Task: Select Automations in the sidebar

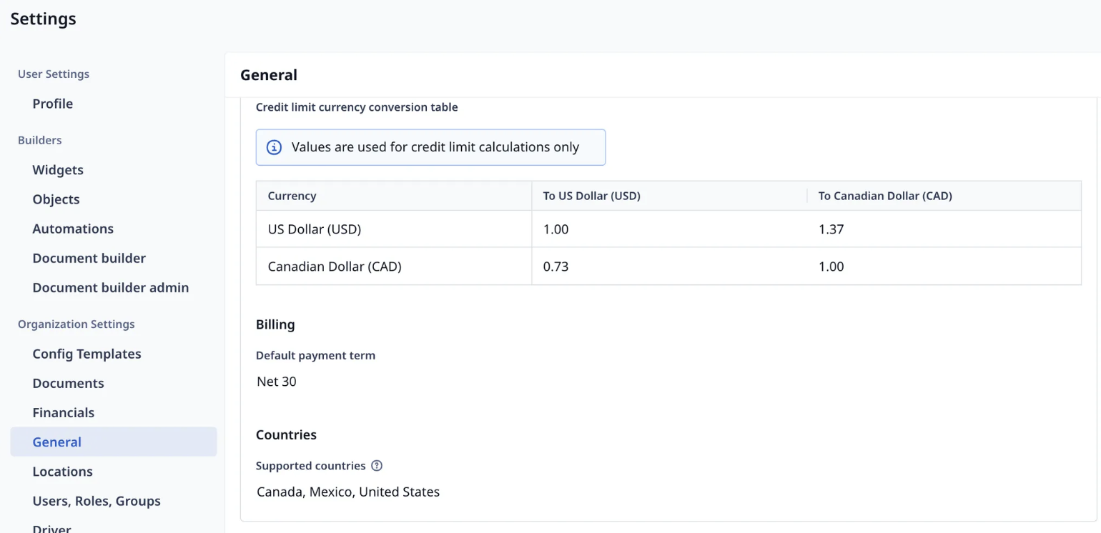Action: [73, 229]
